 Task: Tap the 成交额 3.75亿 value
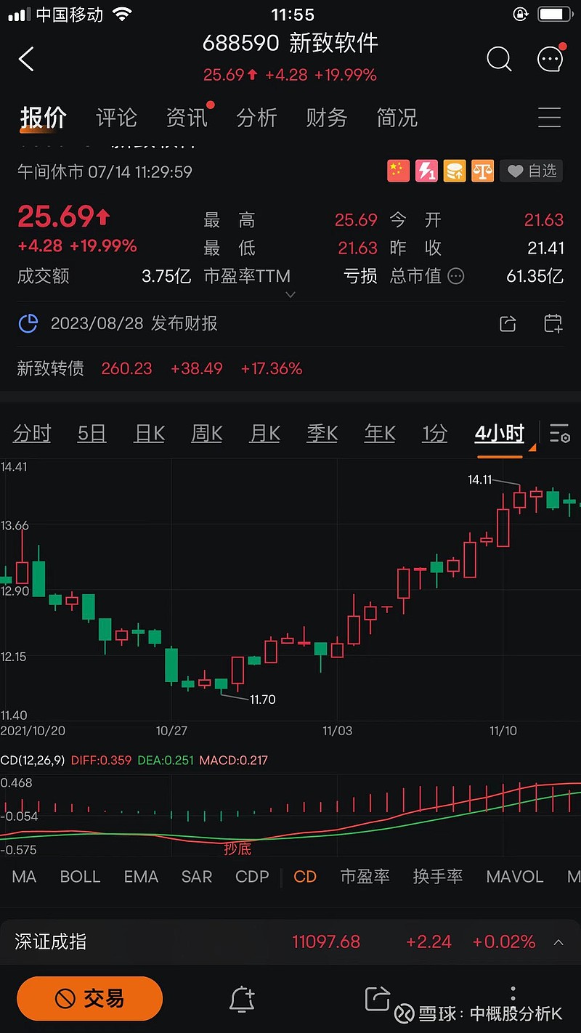(x=166, y=276)
